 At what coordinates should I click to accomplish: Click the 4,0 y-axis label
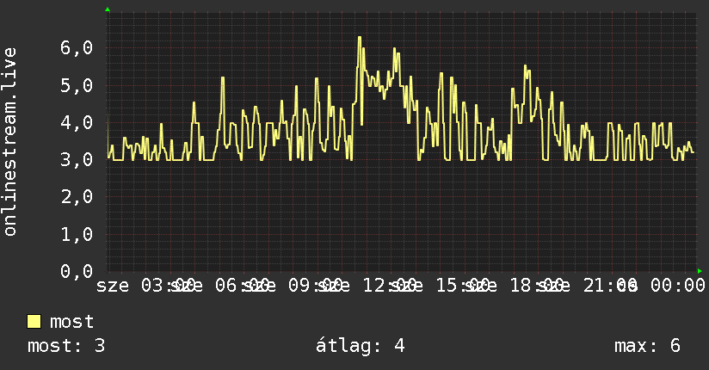(x=77, y=122)
